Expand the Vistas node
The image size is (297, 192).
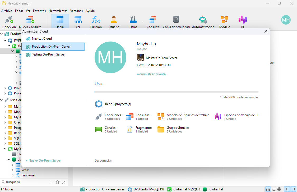13,170
